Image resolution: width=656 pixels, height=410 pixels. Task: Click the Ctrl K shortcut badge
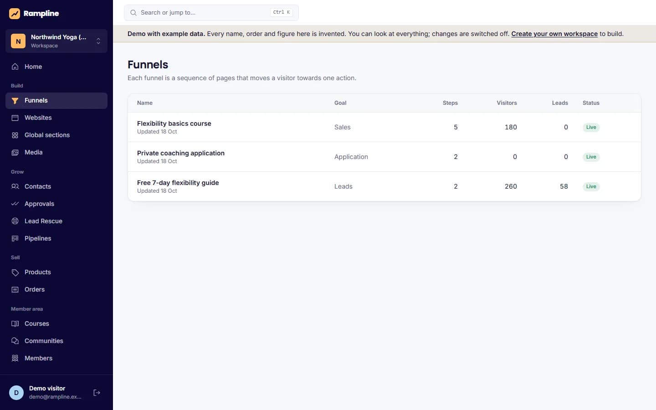282,12
